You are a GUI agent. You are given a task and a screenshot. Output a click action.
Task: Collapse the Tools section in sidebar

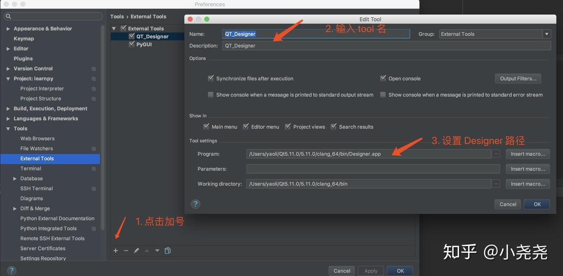tap(7, 128)
